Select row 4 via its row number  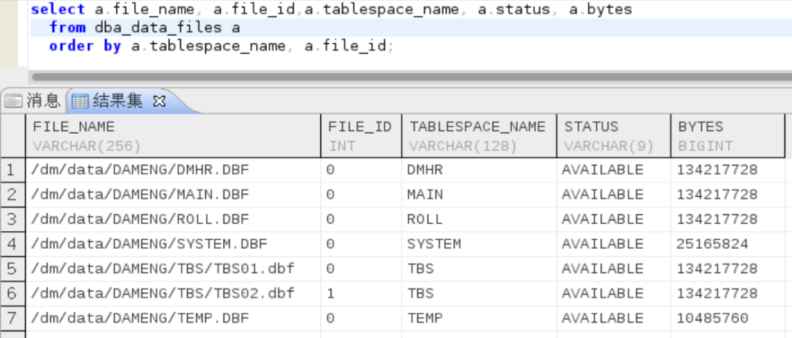click(x=11, y=244)
